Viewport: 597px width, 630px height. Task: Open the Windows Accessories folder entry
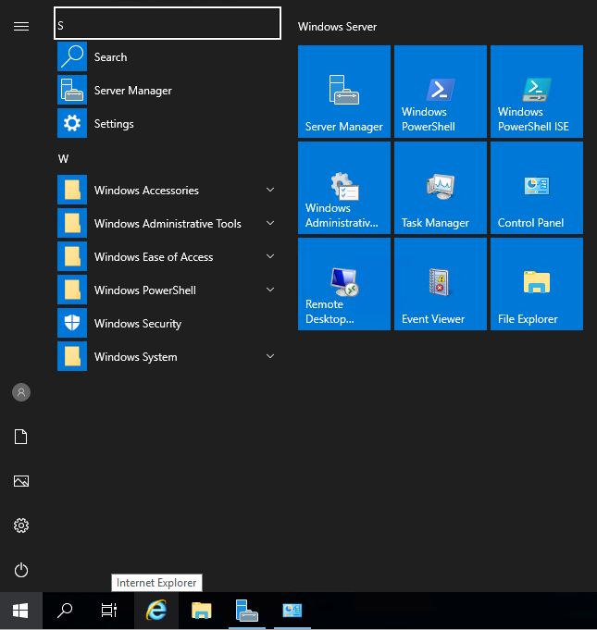[168, 190]
